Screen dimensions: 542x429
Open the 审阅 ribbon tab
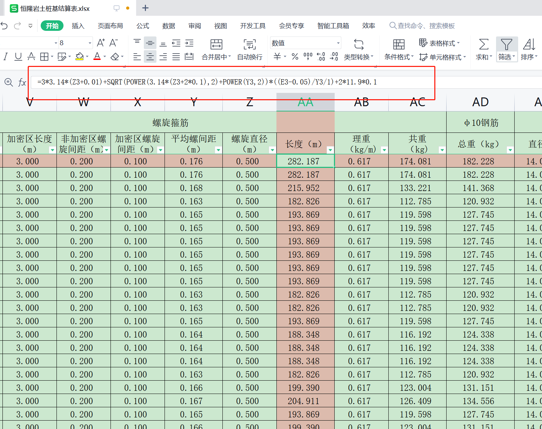click(195, 26)
